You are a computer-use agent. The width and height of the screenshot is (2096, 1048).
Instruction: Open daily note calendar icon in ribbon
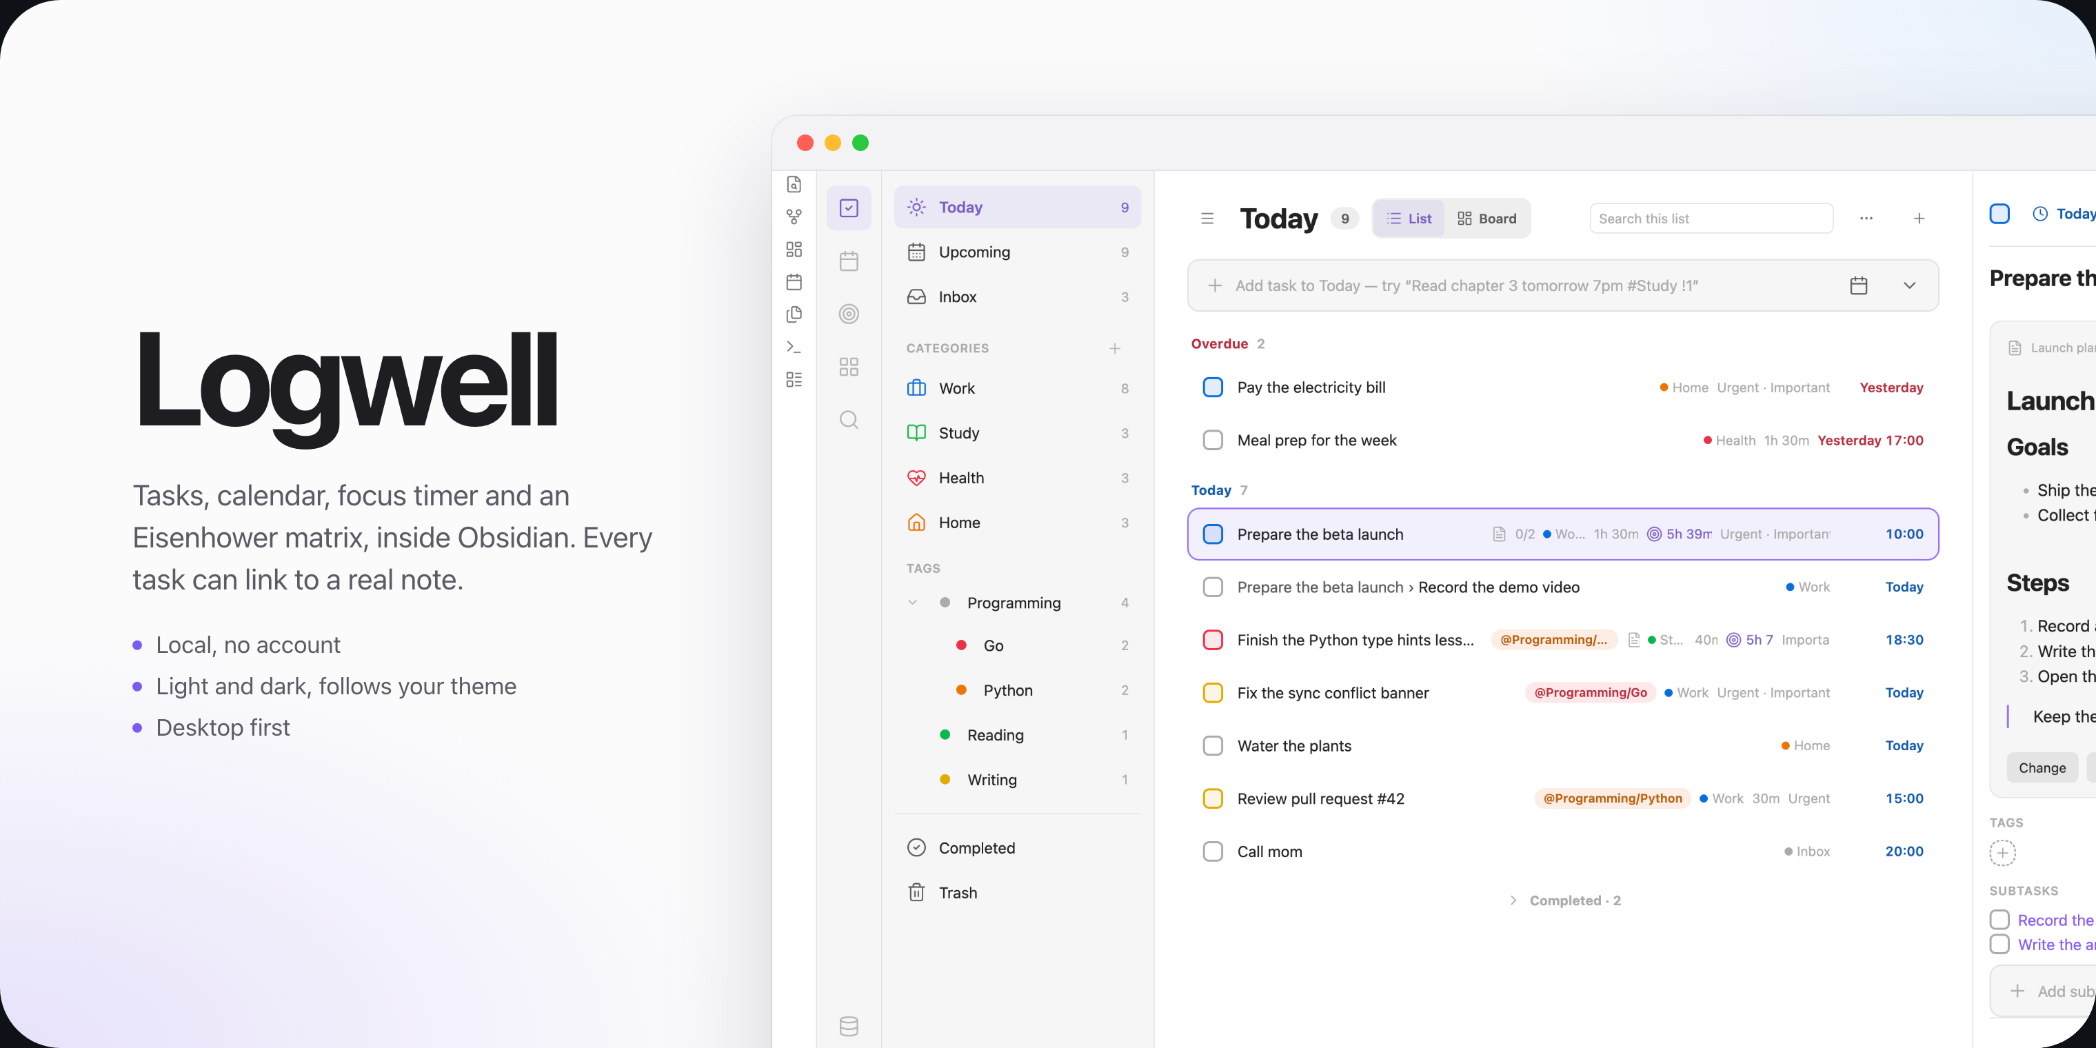click(794, 281)
